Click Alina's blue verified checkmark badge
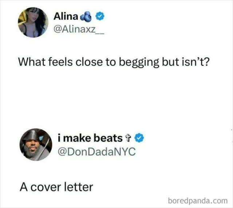The width and height of the screenshot is (233, 208). click(100, 16)
